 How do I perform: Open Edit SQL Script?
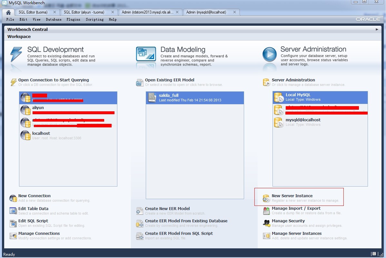pyautogui.click(x=33, y=221)
